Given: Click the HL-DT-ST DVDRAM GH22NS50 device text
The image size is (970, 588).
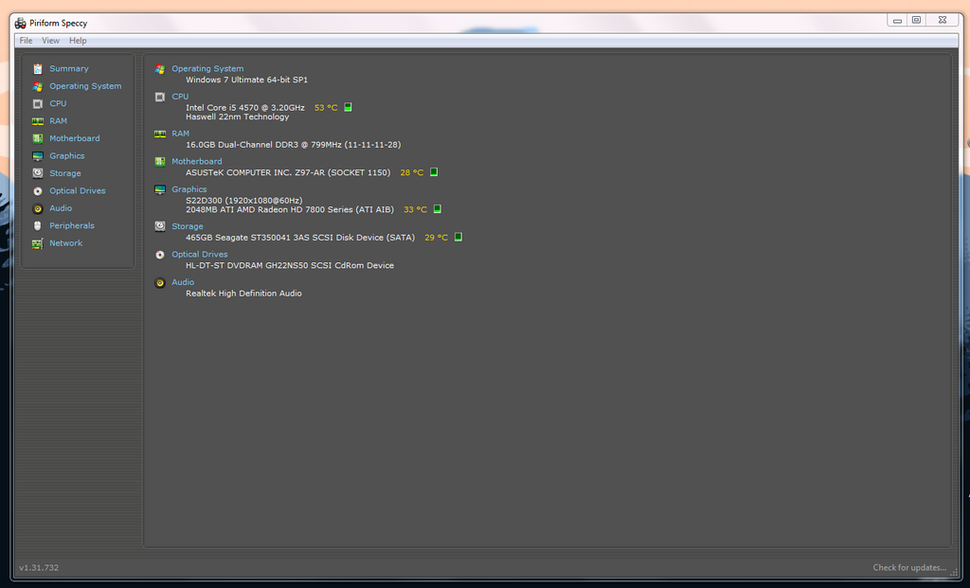Looking at the screenshot, I should [290, 265].
